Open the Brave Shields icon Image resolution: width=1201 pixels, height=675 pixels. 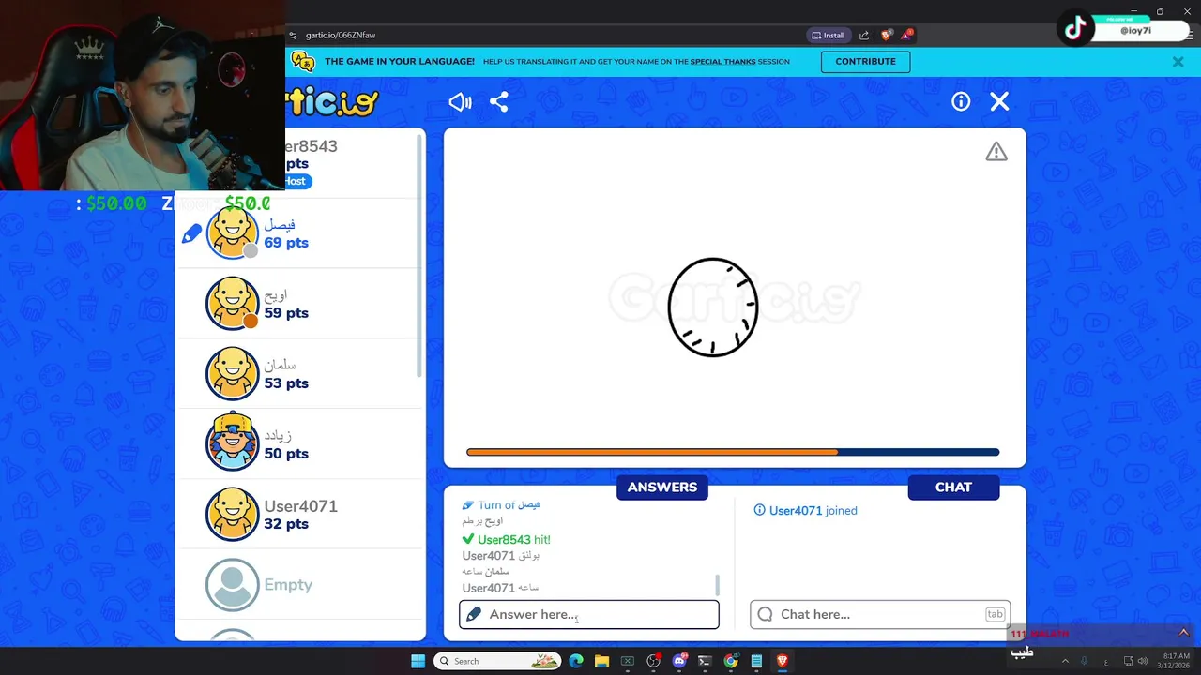tap(886, 36)
